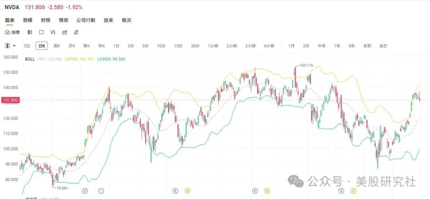Select the 日K daily candle interval

[41, 46]
